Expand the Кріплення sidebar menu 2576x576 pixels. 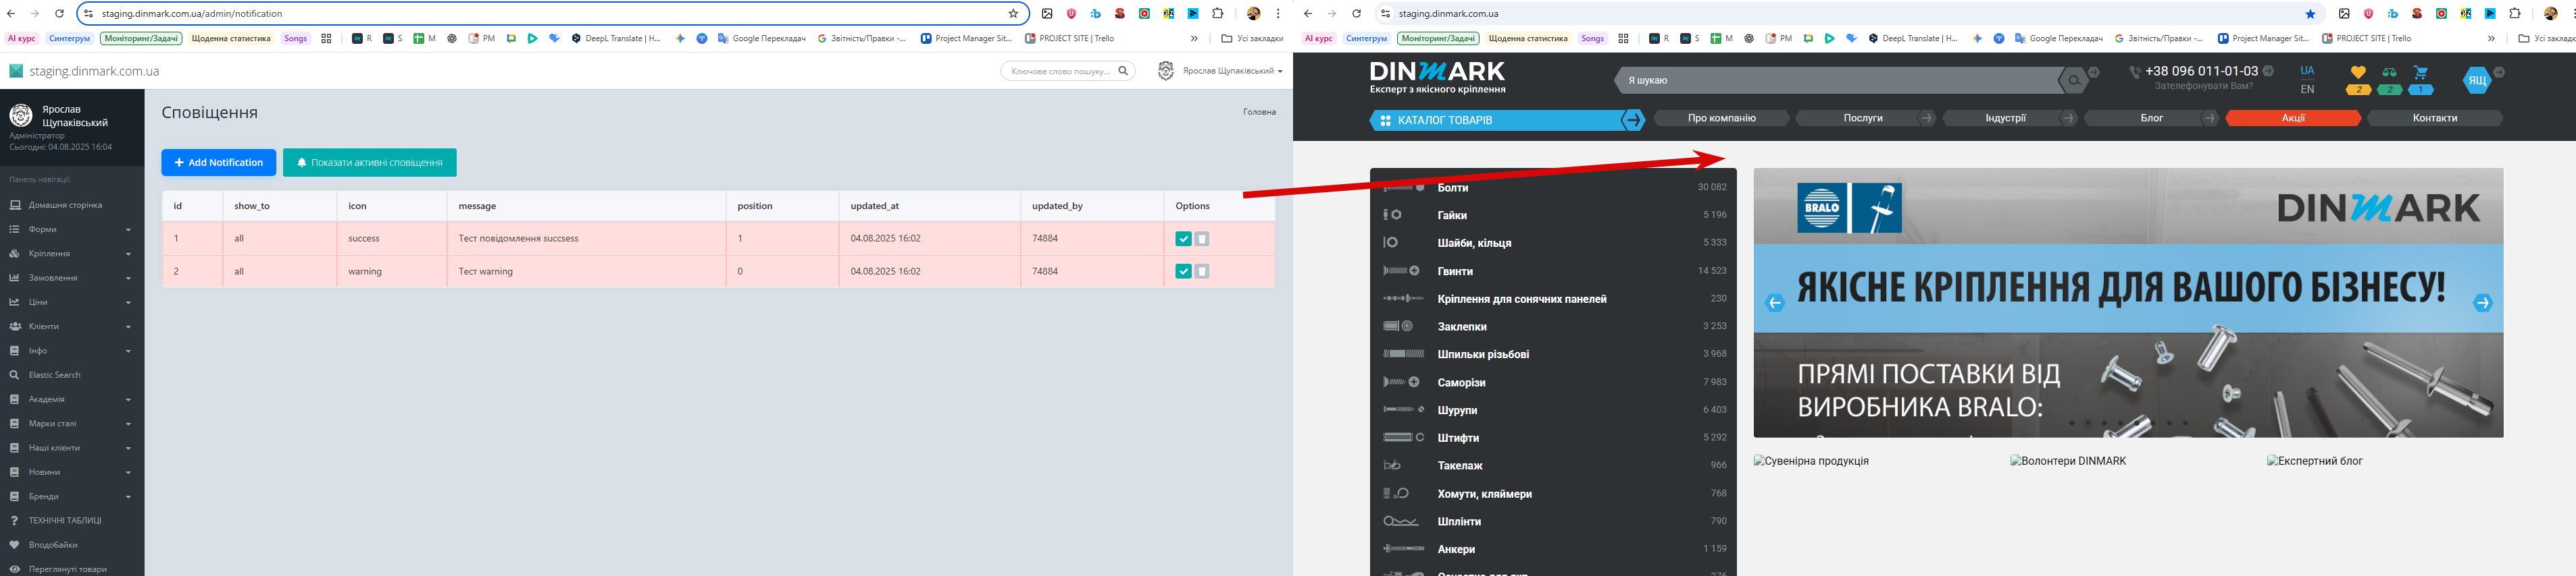click(x=72, y=254)
